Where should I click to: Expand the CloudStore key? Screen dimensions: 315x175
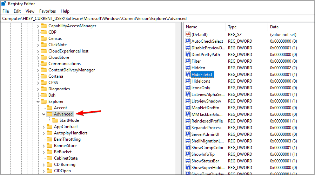[38, 58]
